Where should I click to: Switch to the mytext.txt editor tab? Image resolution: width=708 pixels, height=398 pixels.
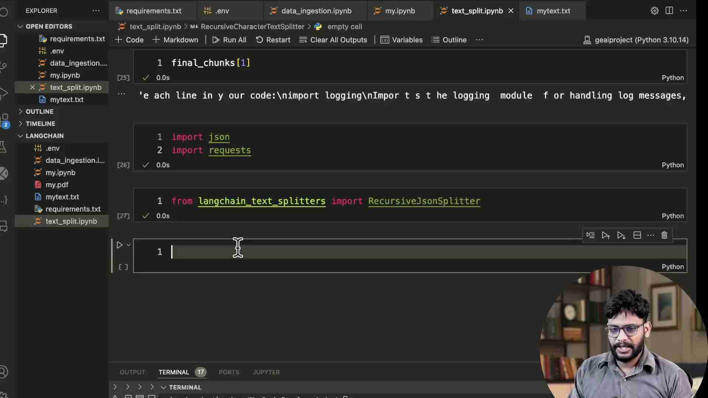(x=553, y=11)
